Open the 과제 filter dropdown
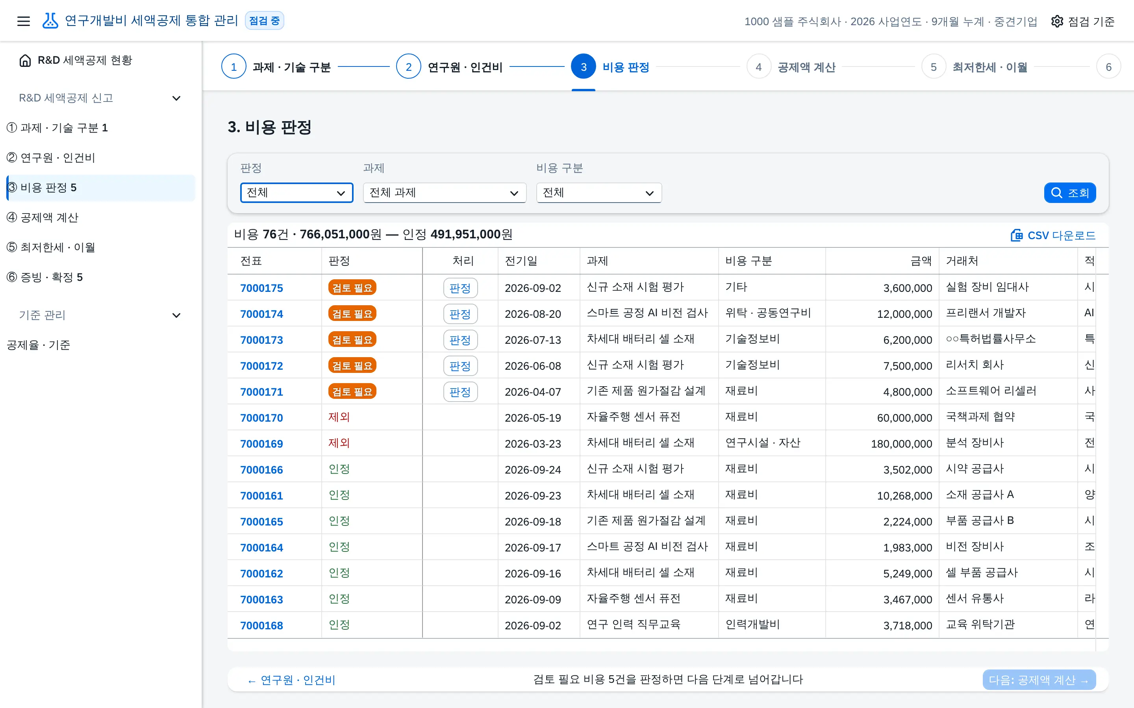This screenshot has width=1134, height=708. [445, 193]
